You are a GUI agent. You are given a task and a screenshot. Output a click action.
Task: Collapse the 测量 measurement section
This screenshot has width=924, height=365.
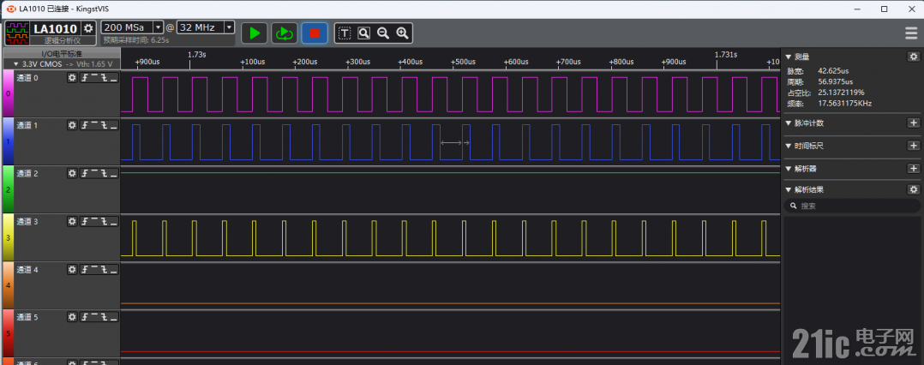789,57
